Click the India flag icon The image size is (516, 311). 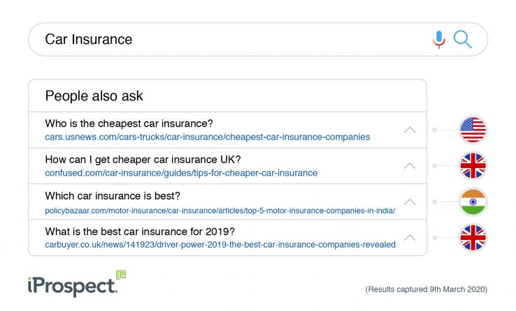click(473, 202)
